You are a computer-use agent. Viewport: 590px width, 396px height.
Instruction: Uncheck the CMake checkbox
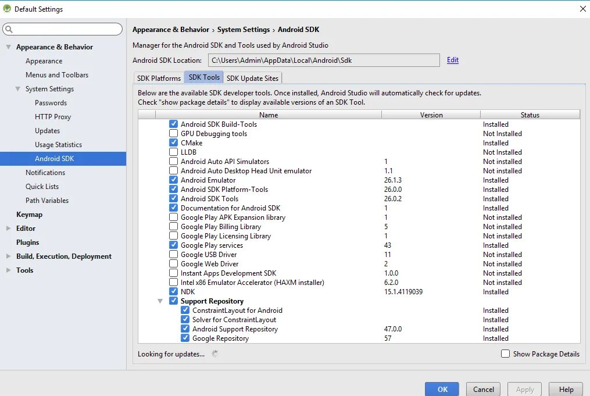(x=173, y=142)
